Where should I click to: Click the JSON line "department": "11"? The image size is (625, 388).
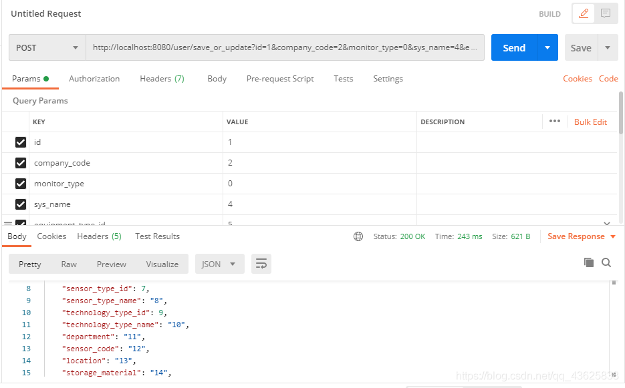[x=103, y=337]
